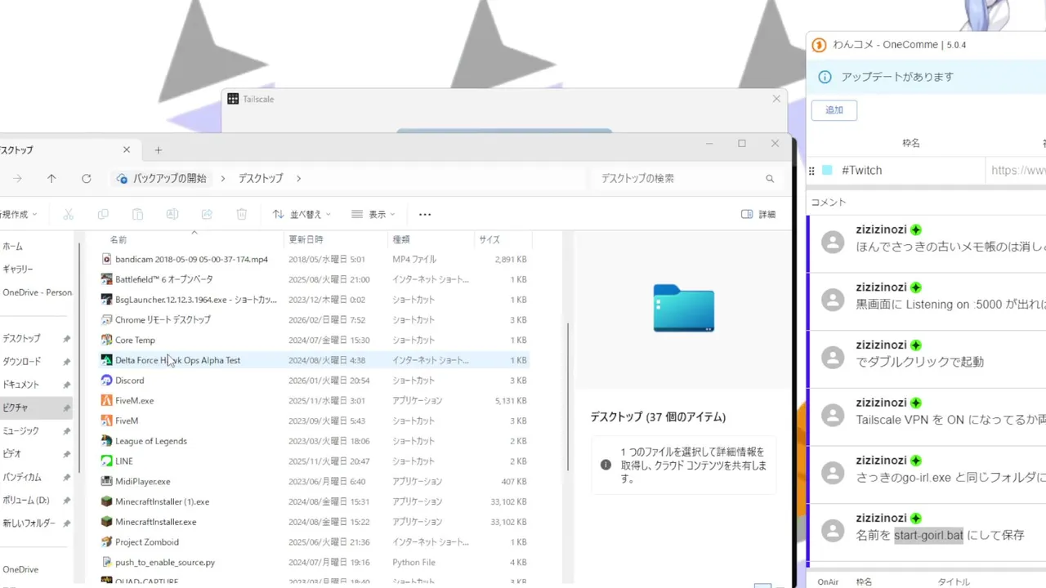Viewport: 1046px width, 588px height.
Task: Toggle the 詳細 details pane button
Action: [758, 214]
